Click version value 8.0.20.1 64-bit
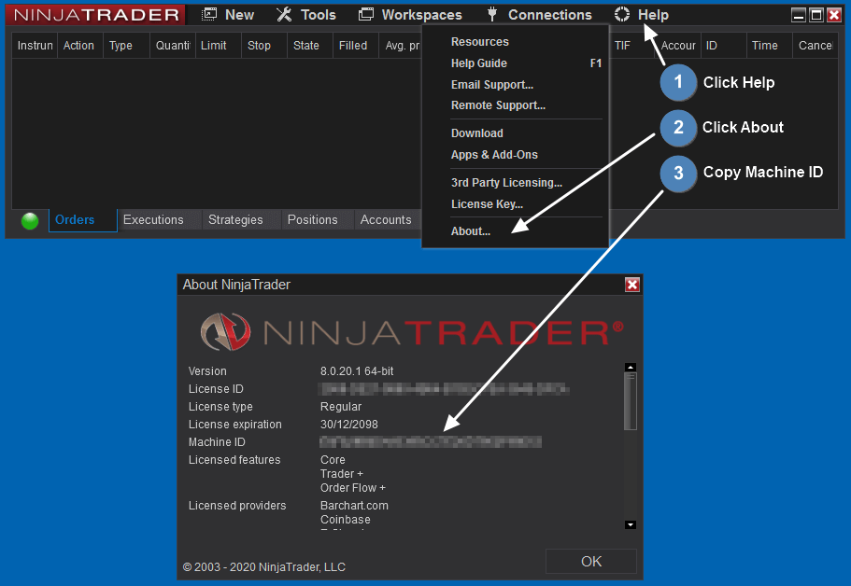Image resolution: width=851 pixels, height=586 pixels. (x=357, y=371)
